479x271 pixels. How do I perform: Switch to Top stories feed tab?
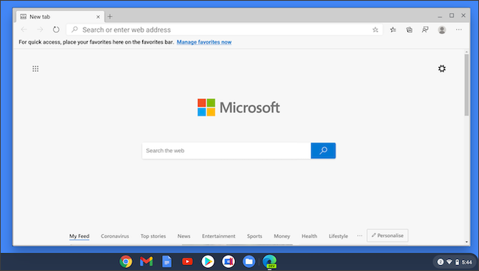coord(153,236)
